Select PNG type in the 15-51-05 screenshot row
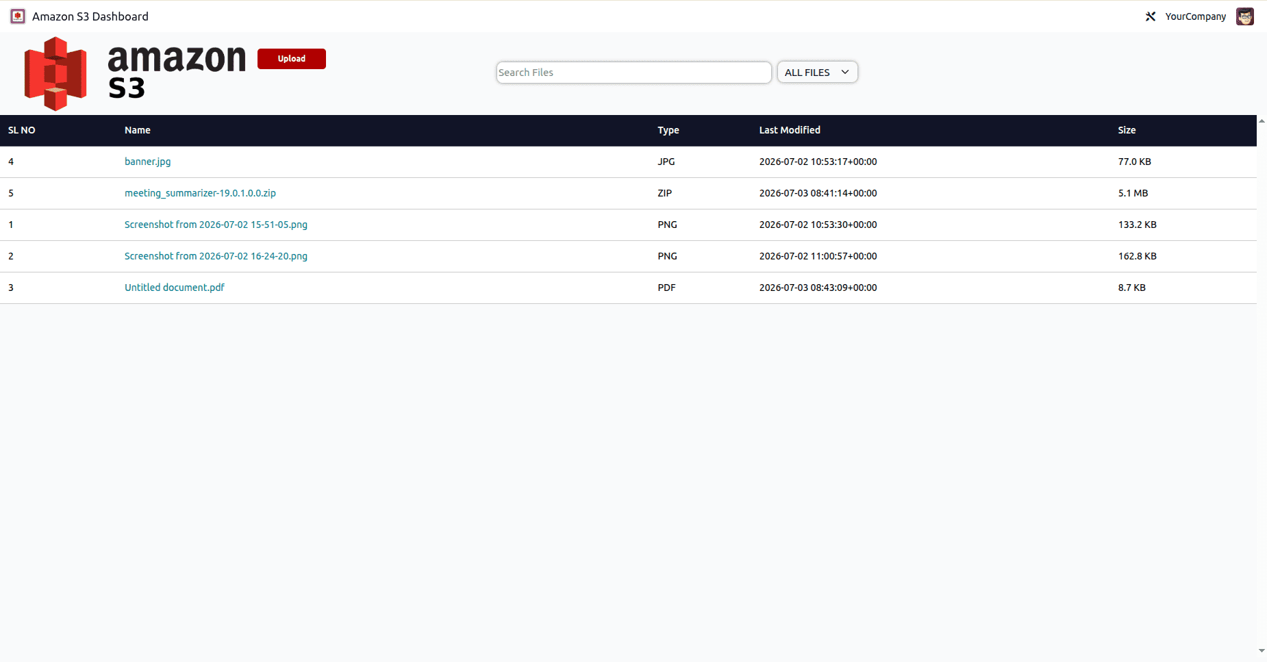Screen dimensions: 1267x662 click(668, 225)
